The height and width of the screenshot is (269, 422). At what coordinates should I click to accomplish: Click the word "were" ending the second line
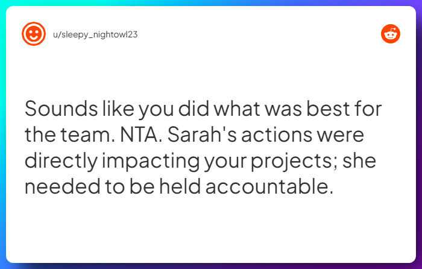click(x=342, y=135)
